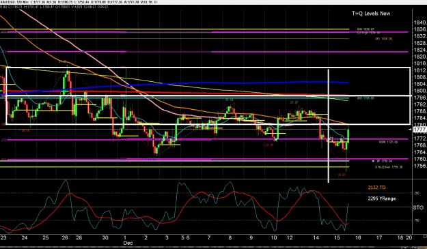
Task: Click the 1772 price axis value
Action: point(420,138)
